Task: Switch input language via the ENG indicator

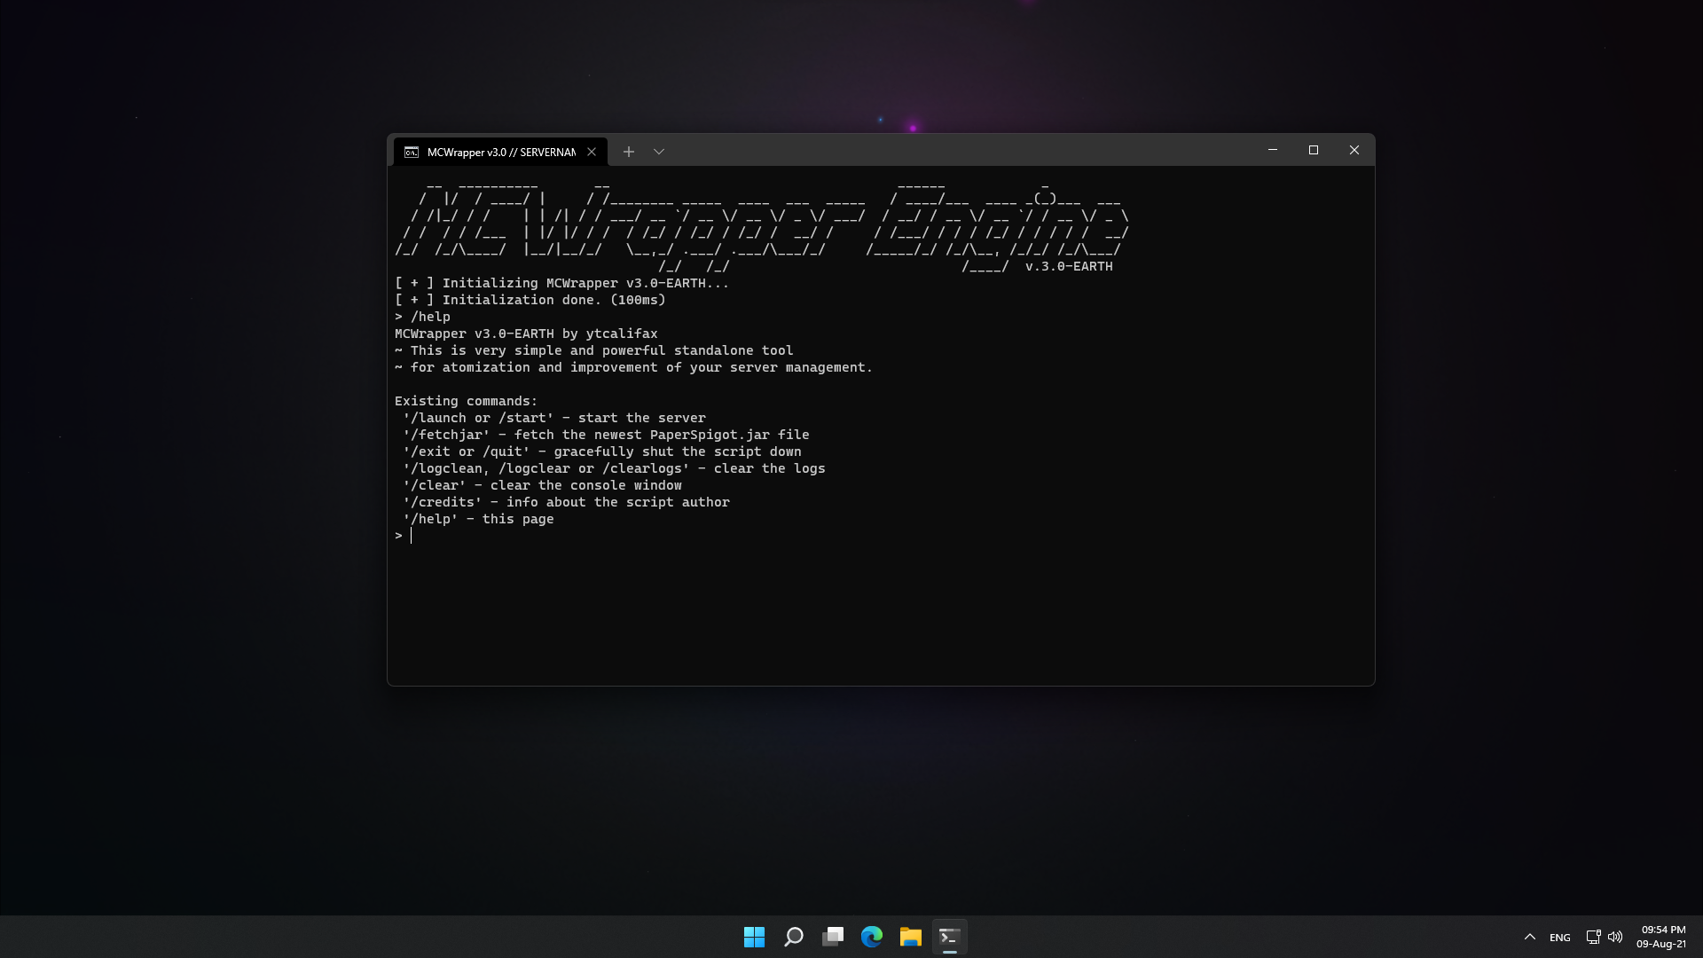Action: click(x=1558, y=937)
